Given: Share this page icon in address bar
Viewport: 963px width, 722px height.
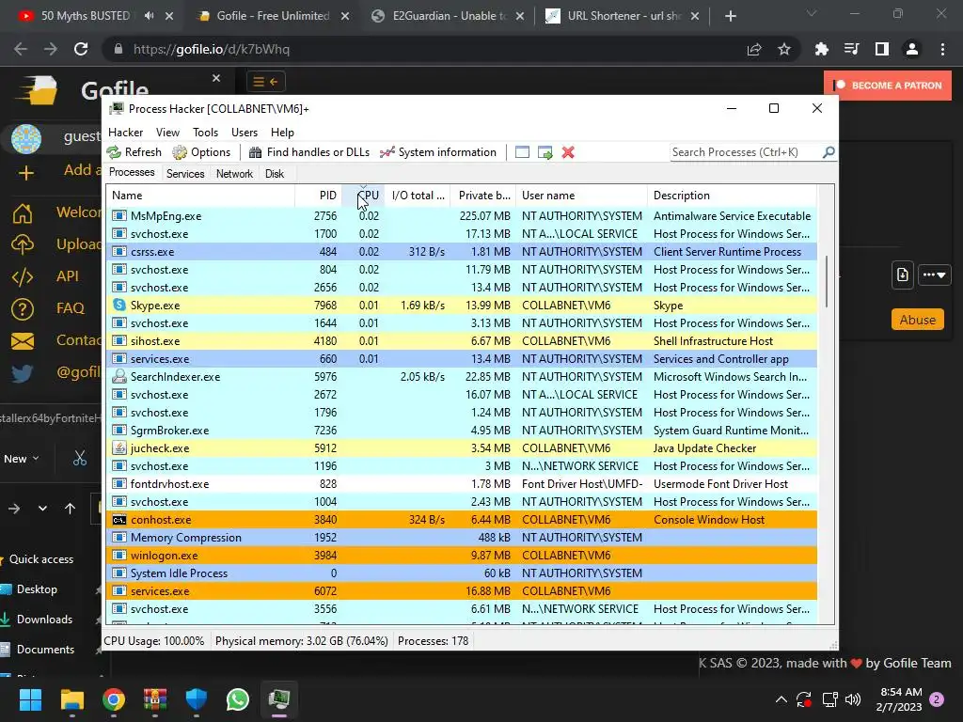Looking at the screenshot, I should click(x=754, y=49).
